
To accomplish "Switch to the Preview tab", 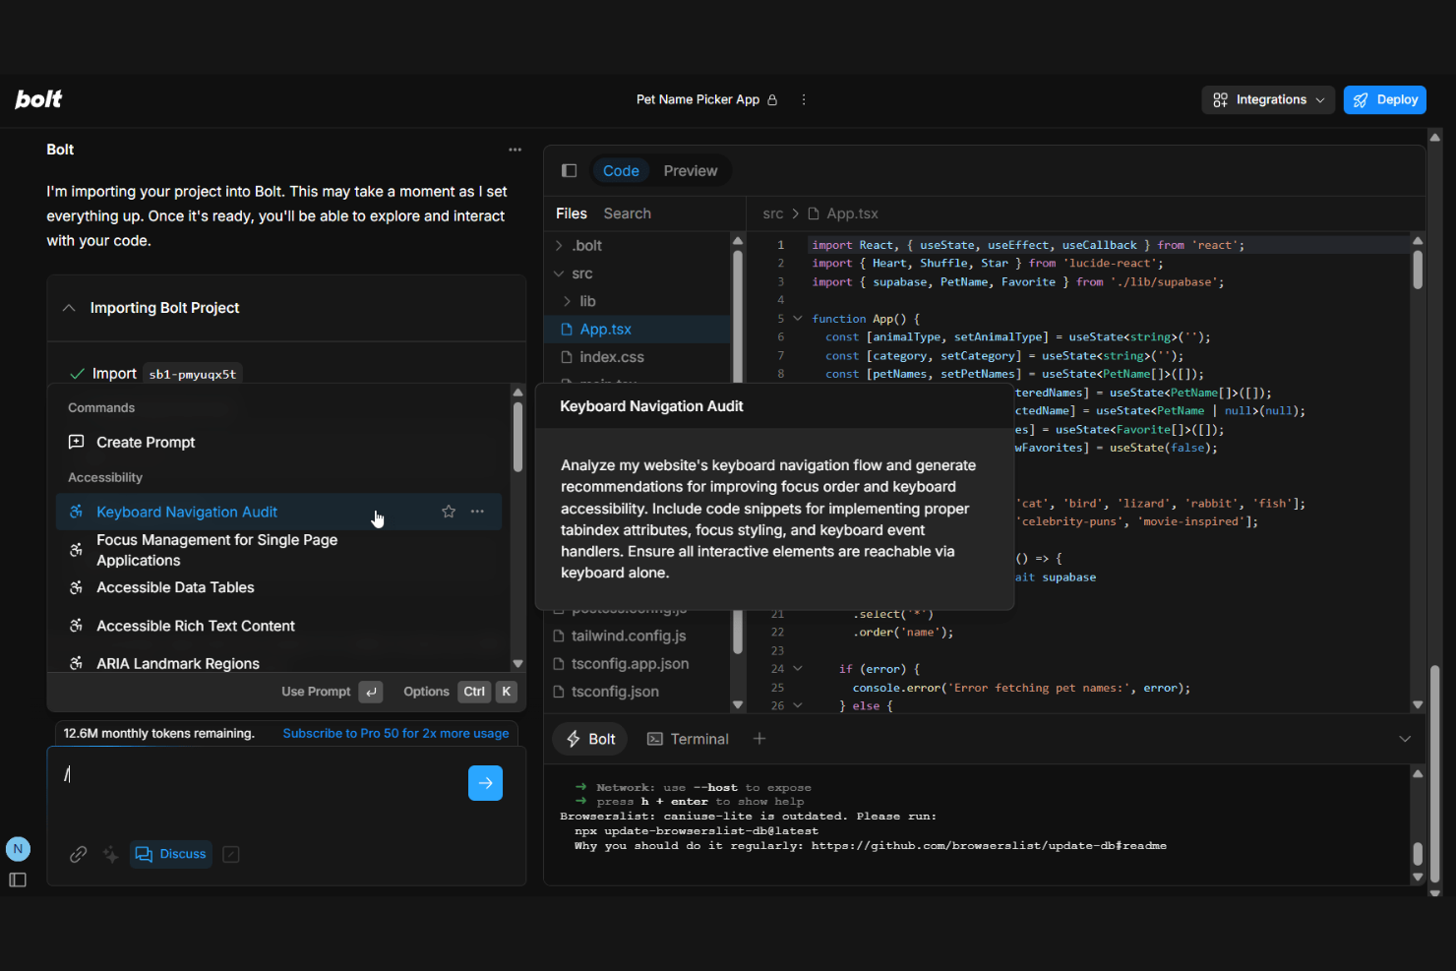I will click(691, 171).
